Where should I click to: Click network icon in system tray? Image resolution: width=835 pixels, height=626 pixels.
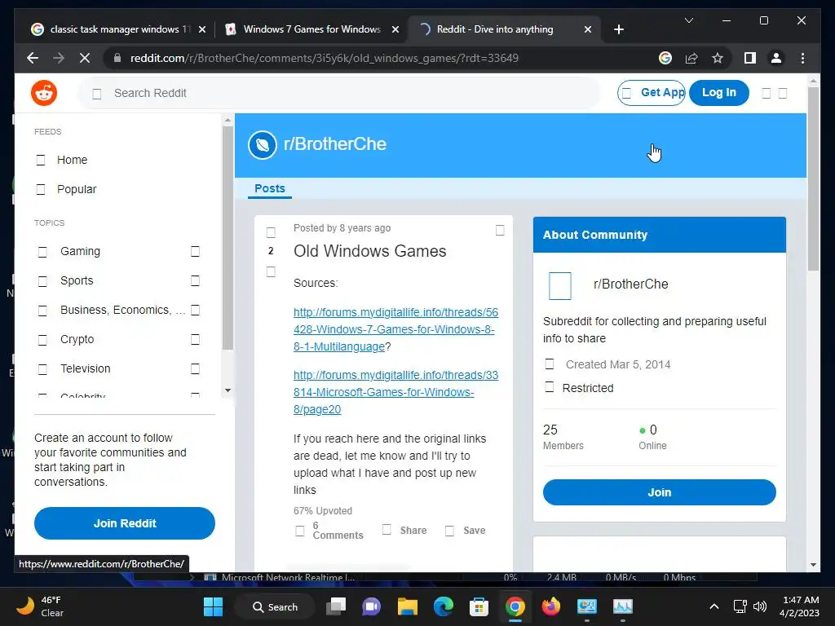[740, 606]
